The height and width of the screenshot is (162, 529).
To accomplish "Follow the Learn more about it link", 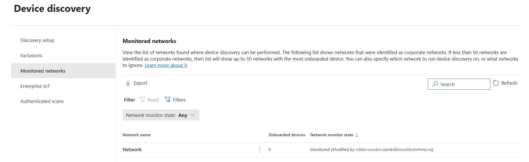I will pos(166,65).
